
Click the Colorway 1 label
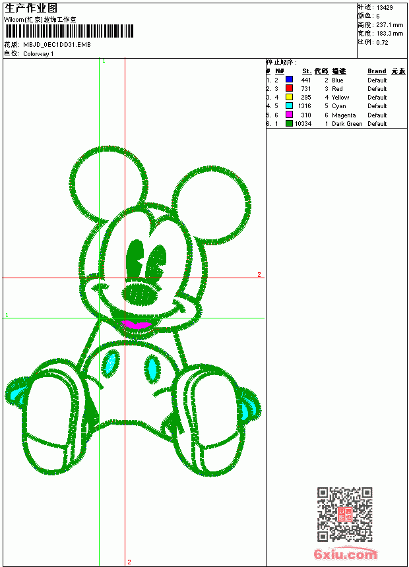(38, 54)
